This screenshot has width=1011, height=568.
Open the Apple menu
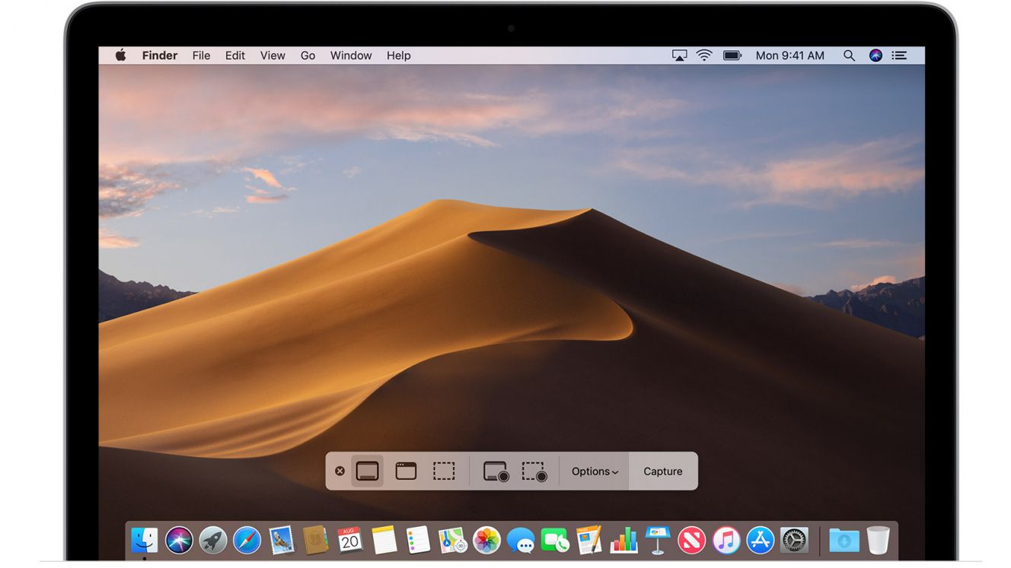(120, 55)
